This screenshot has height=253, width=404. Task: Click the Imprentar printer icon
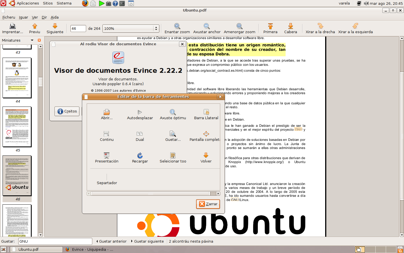click(12, 26)
